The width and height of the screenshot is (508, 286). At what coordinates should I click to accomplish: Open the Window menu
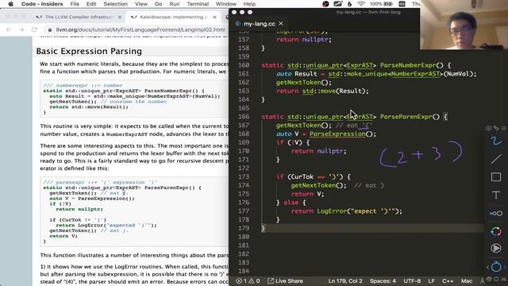[x=225, y=4]
